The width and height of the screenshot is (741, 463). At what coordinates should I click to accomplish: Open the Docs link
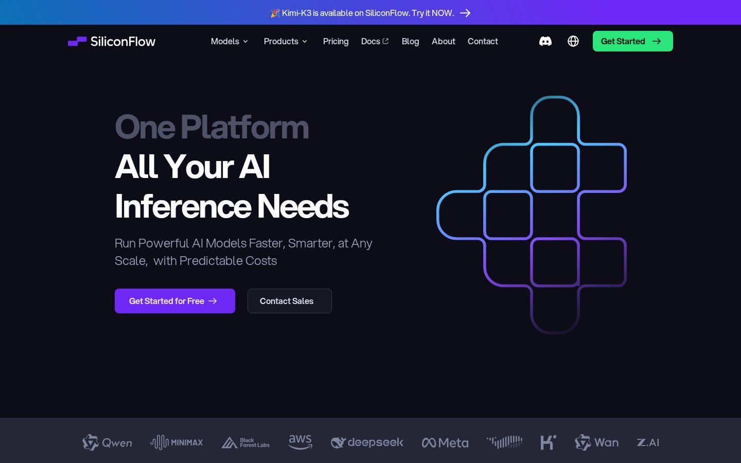375,41
